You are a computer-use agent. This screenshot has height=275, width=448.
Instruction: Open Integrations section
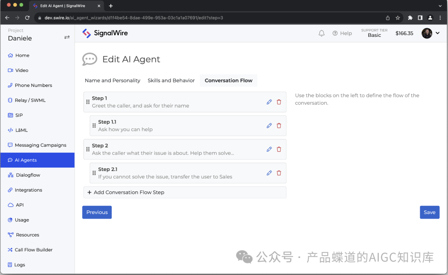(x=37, y=190)
